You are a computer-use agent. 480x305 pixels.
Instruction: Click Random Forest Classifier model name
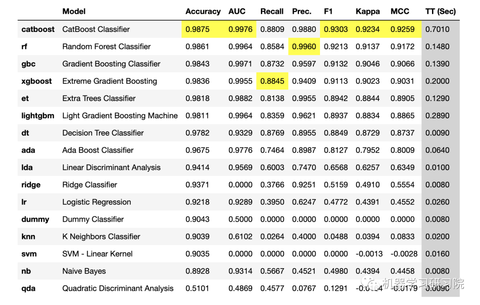click(x=107, y=47)
